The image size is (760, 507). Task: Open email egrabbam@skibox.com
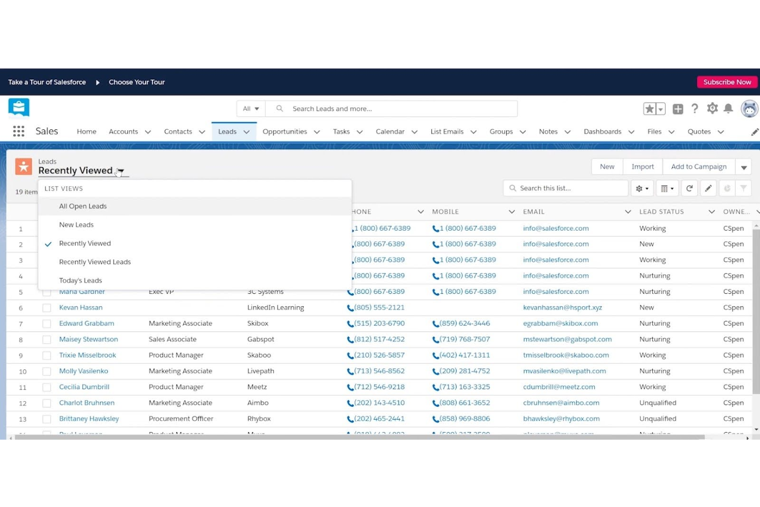[x=560, y=324]
